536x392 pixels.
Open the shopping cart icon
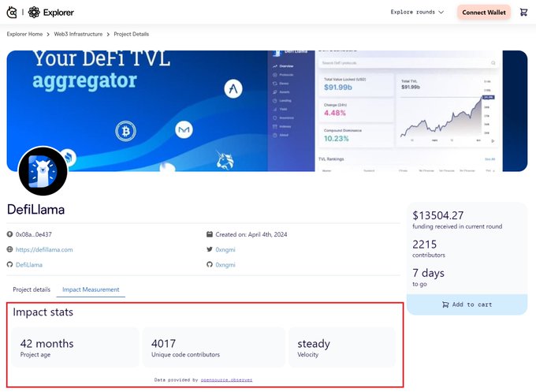523,13
